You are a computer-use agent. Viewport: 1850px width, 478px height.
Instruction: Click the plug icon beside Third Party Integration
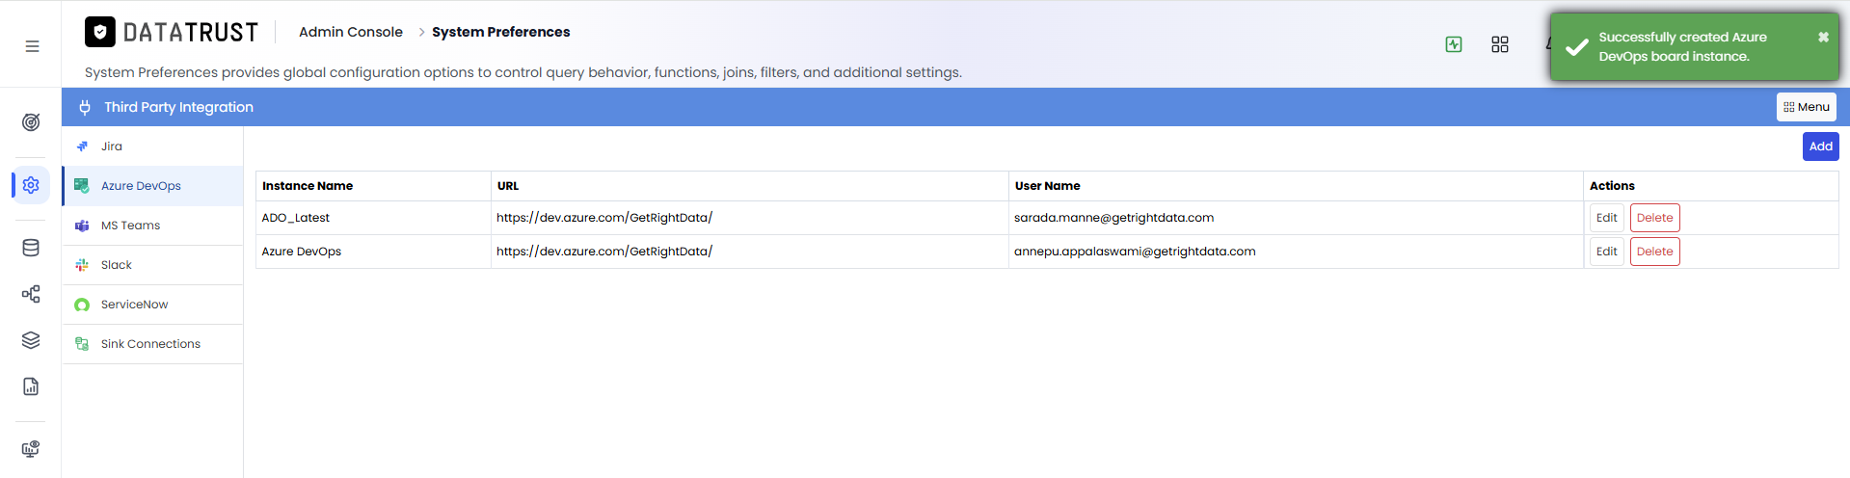coord(85,107)
